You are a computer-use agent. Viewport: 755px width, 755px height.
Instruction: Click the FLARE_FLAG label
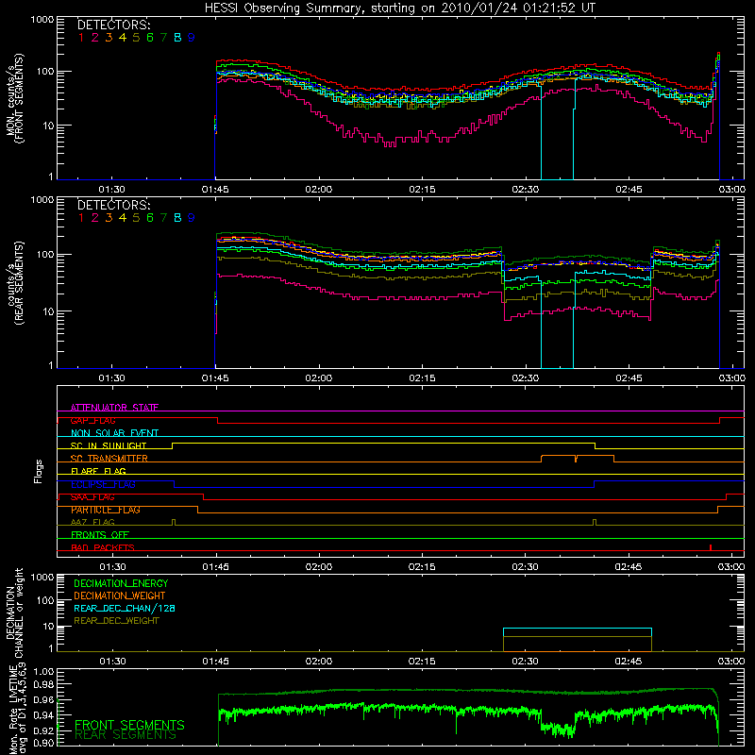[98, 471]
